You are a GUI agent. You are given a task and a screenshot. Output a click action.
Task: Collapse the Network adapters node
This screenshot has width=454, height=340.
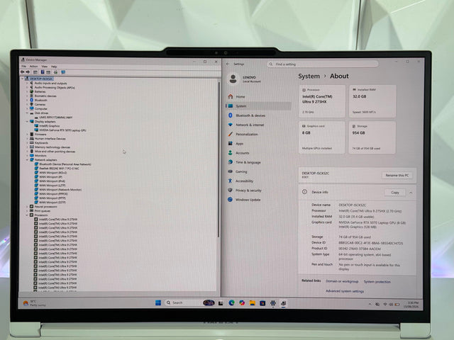(28, 159)
